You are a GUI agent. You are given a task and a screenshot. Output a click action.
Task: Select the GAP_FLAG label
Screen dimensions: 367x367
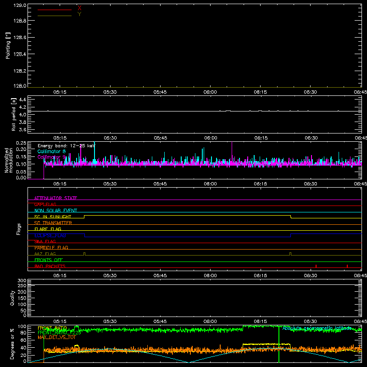tap(45, 204)
